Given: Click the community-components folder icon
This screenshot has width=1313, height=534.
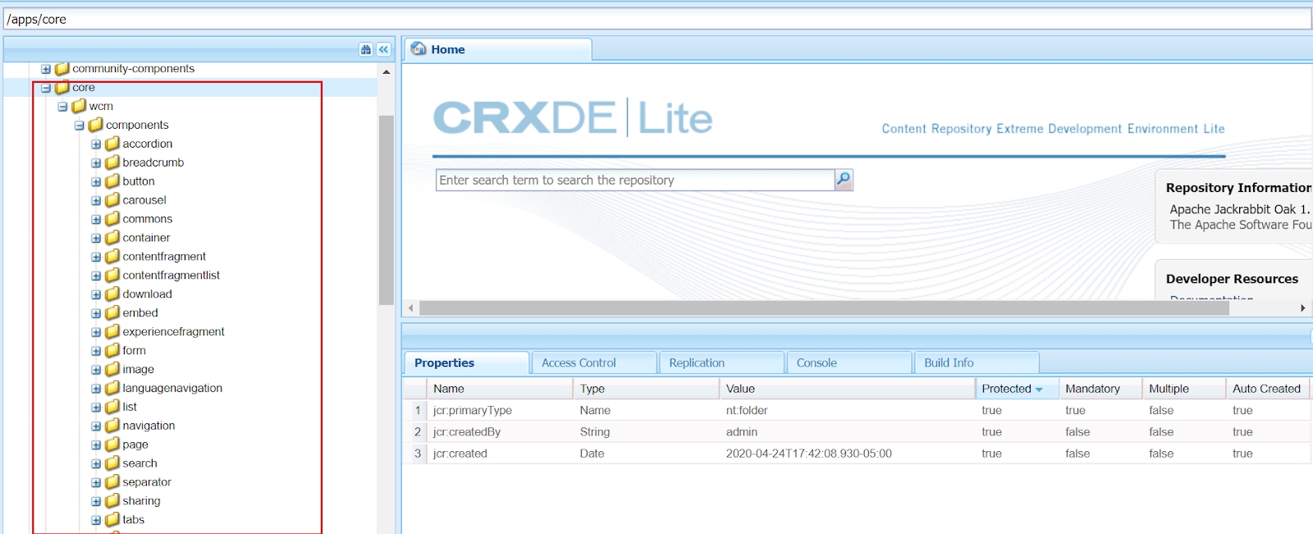Looking at the screenshot, I should pyautogui.click(x=62, y=69).
